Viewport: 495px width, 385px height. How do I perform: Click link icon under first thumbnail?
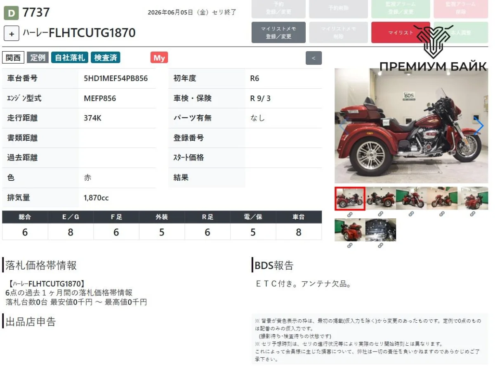click(350, 214)
